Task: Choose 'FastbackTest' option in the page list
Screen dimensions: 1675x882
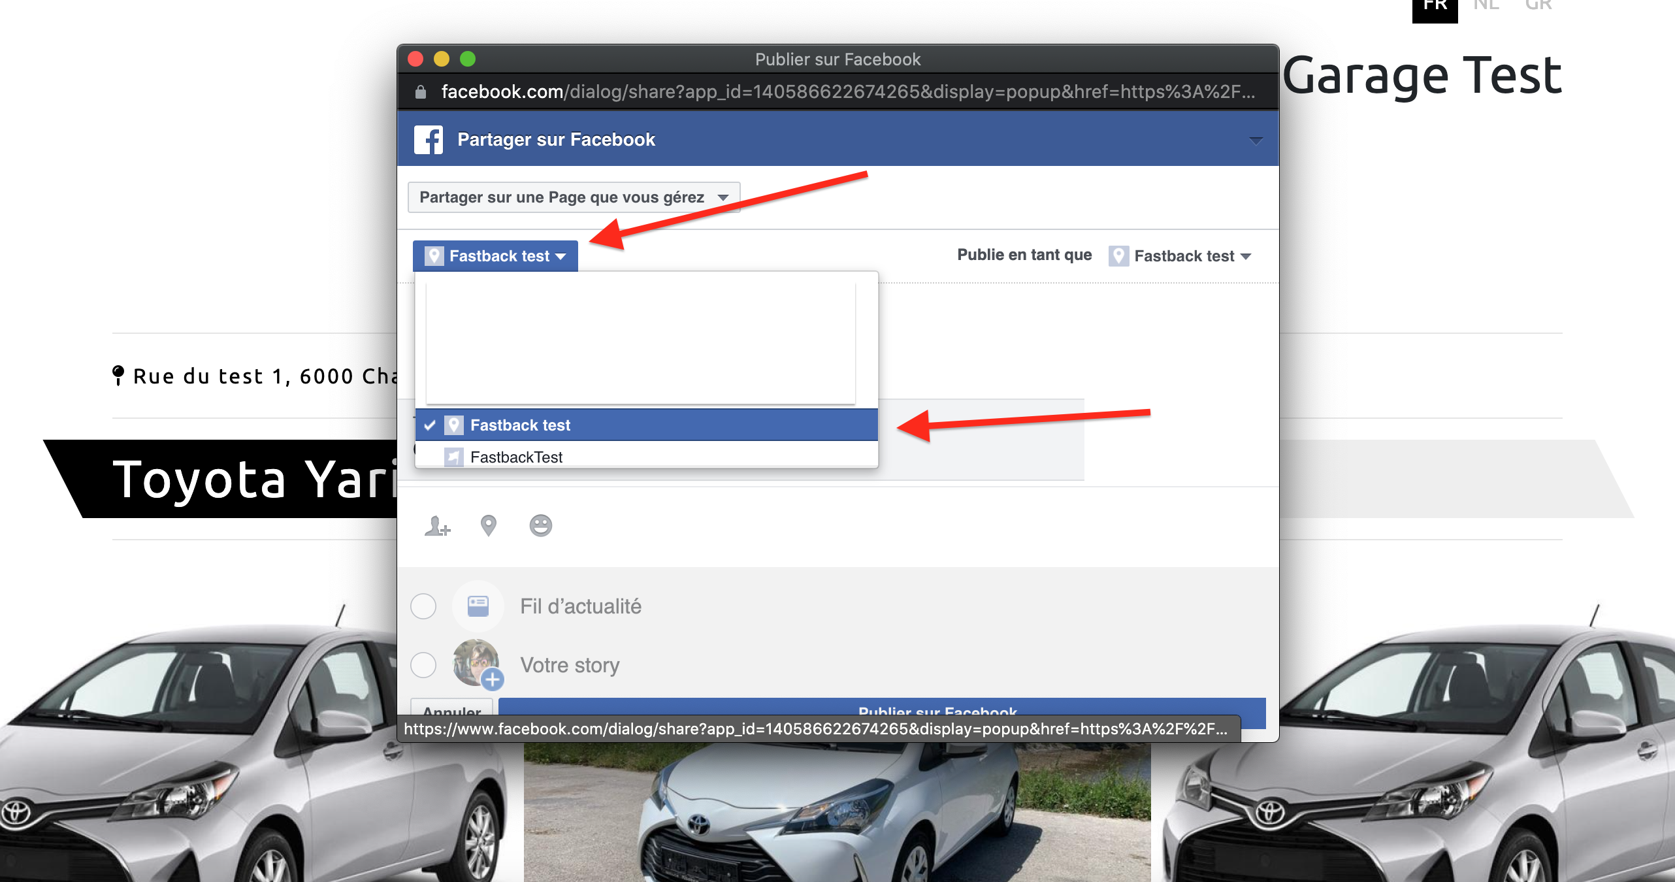Action: [646, 455]
